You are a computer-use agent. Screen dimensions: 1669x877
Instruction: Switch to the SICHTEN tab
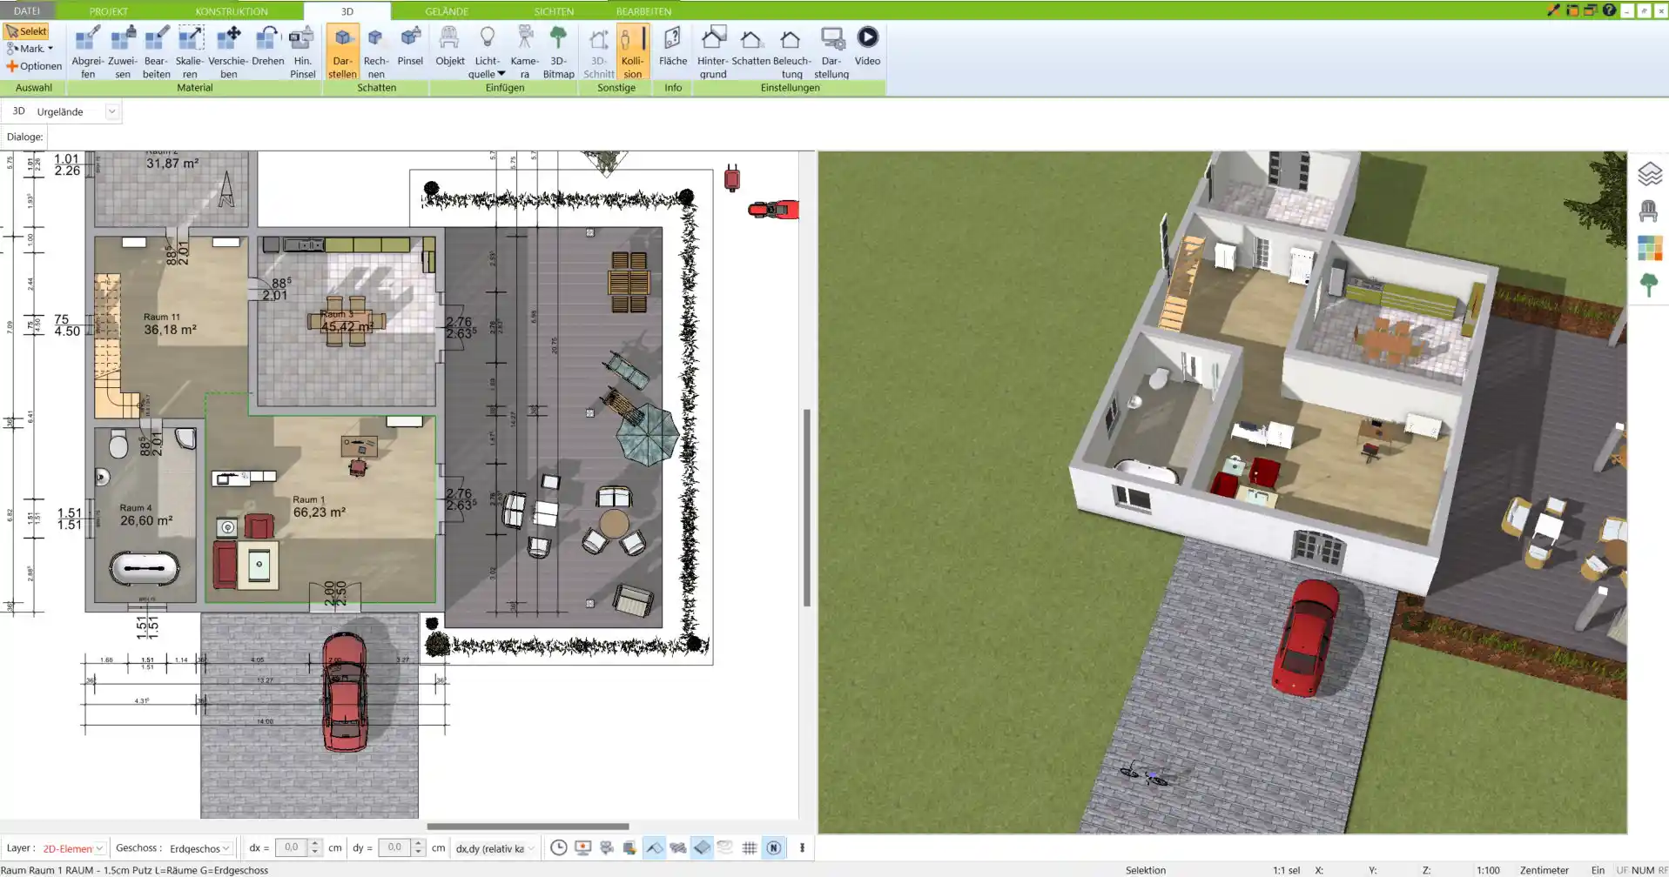[554, 11]
